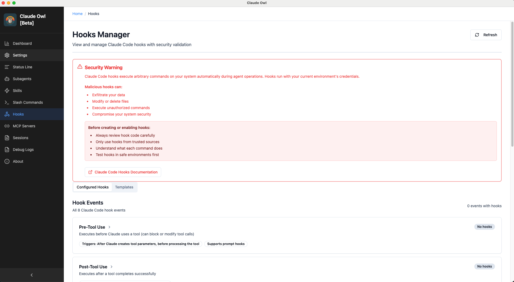Click the No hooks badge for Post-Tool Use

coord(485,266)
